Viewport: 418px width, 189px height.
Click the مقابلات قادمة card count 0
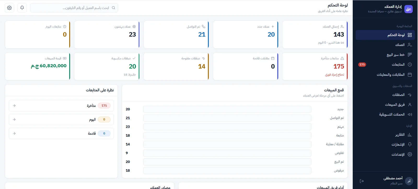tap(273, 66)
